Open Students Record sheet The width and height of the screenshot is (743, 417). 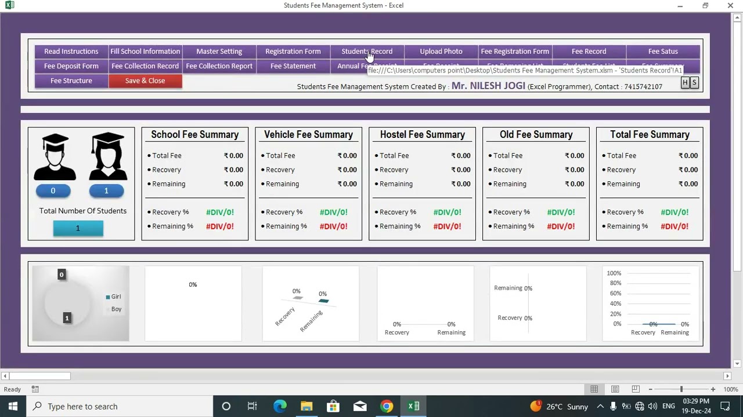pos(367,52)
